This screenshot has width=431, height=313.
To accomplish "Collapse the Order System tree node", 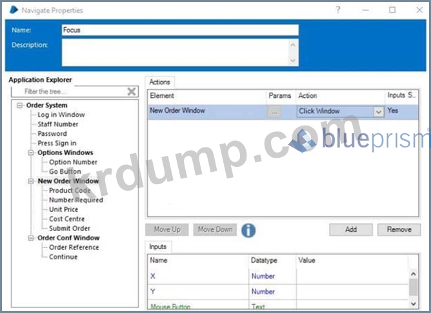I will (20, 106).
